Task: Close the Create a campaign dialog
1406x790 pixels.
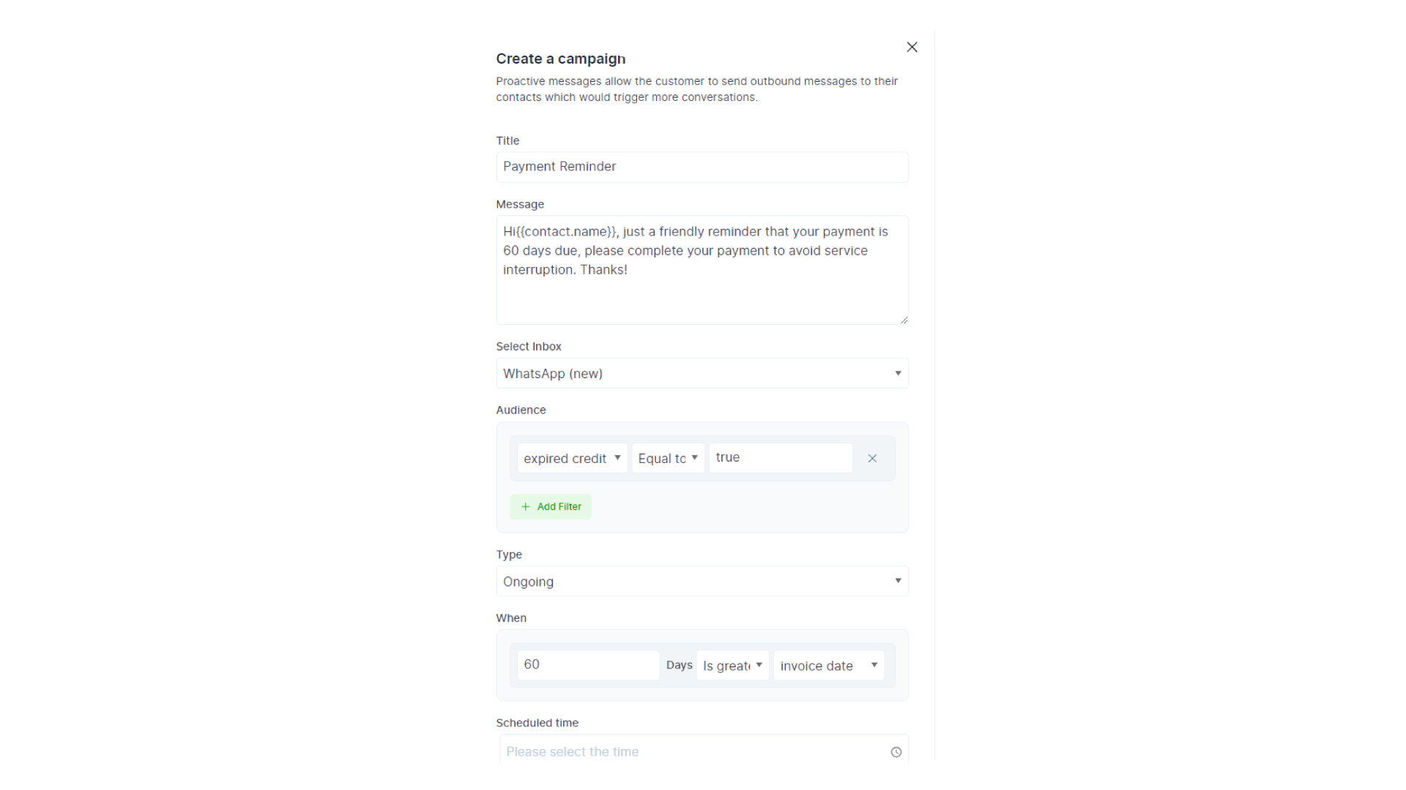Action: (x=912, y=47)
